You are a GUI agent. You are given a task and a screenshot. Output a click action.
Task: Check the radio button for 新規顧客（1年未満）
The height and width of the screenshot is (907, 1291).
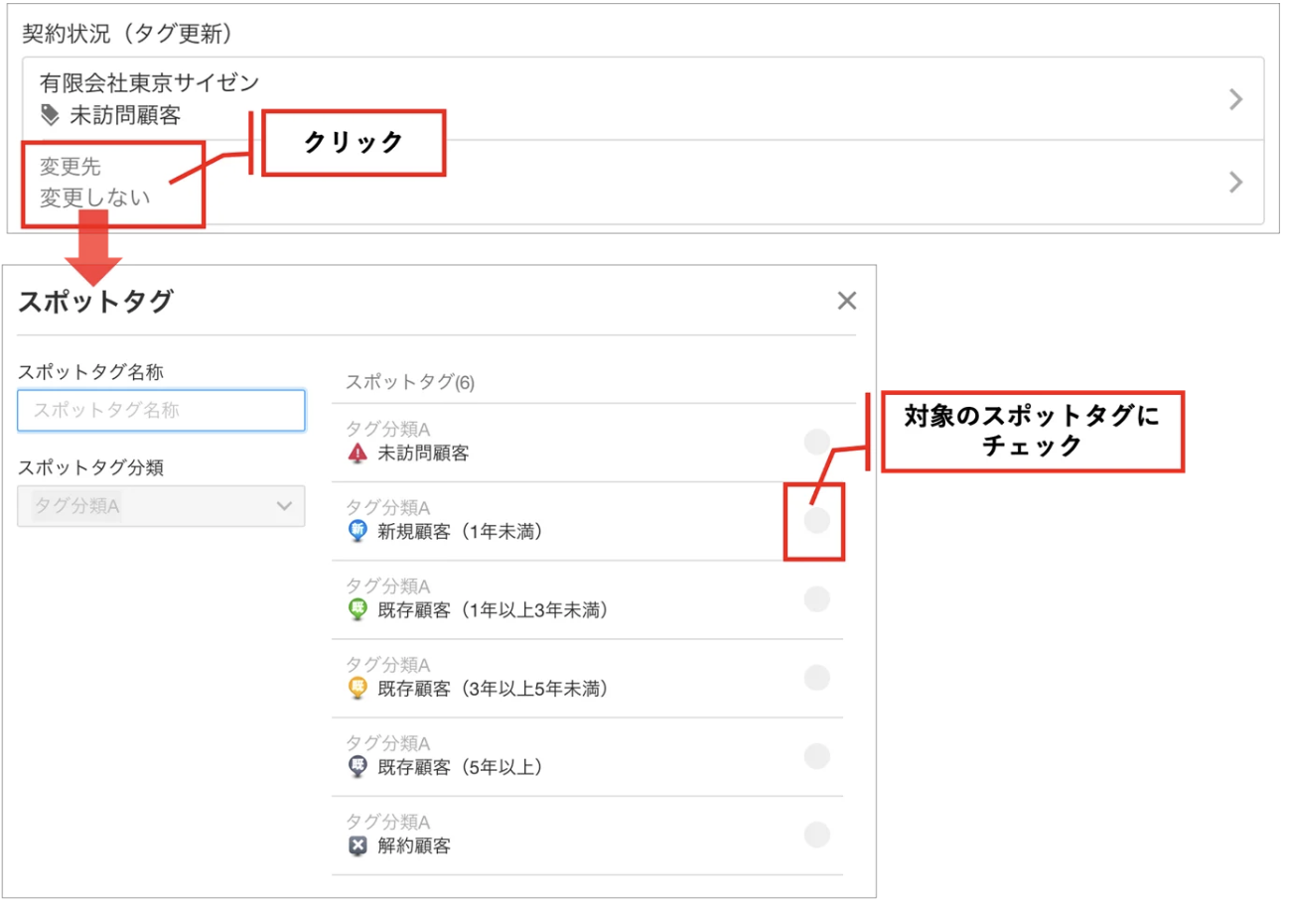click(x=817, y=520)
